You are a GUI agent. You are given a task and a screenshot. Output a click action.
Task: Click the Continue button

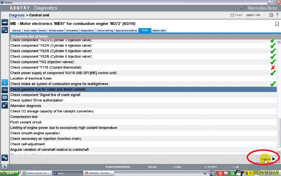268,159
